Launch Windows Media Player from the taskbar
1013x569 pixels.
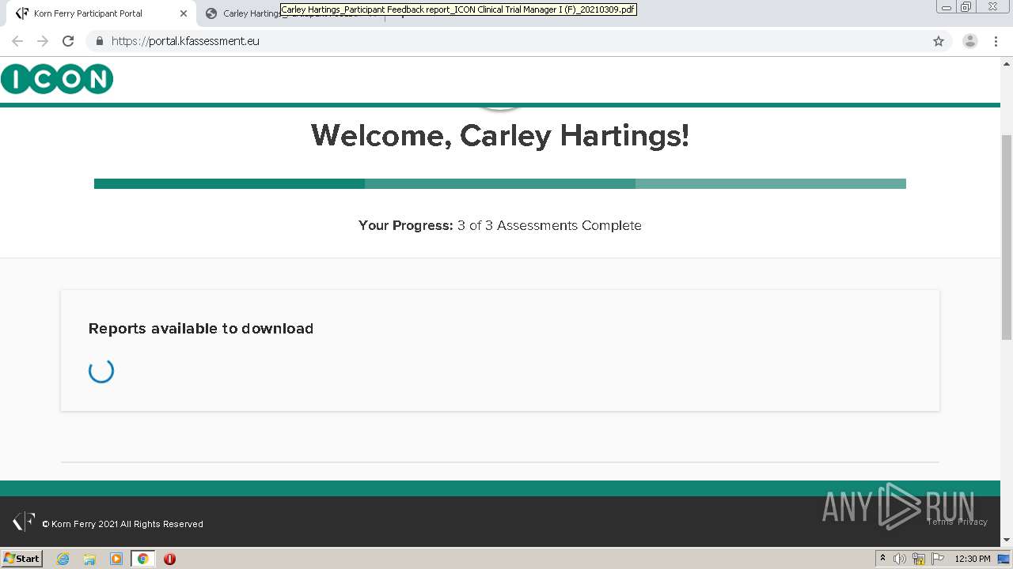(116, 559)
